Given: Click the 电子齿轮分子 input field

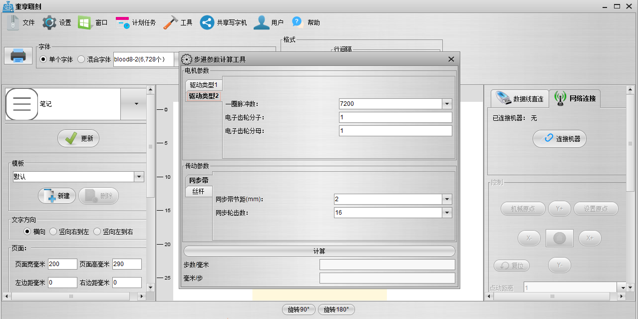Looking at the screenshot, I should (395, 117).
